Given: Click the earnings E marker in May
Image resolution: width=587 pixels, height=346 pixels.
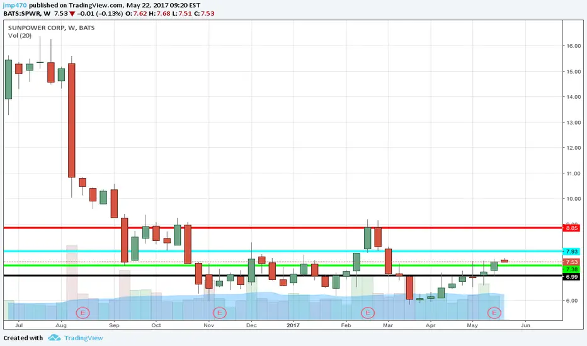Looking at the screenshot, I should pyautogui.click(x=494, y=312).
